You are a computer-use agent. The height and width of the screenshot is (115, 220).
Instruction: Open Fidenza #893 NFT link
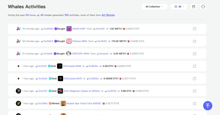point(80,41)
